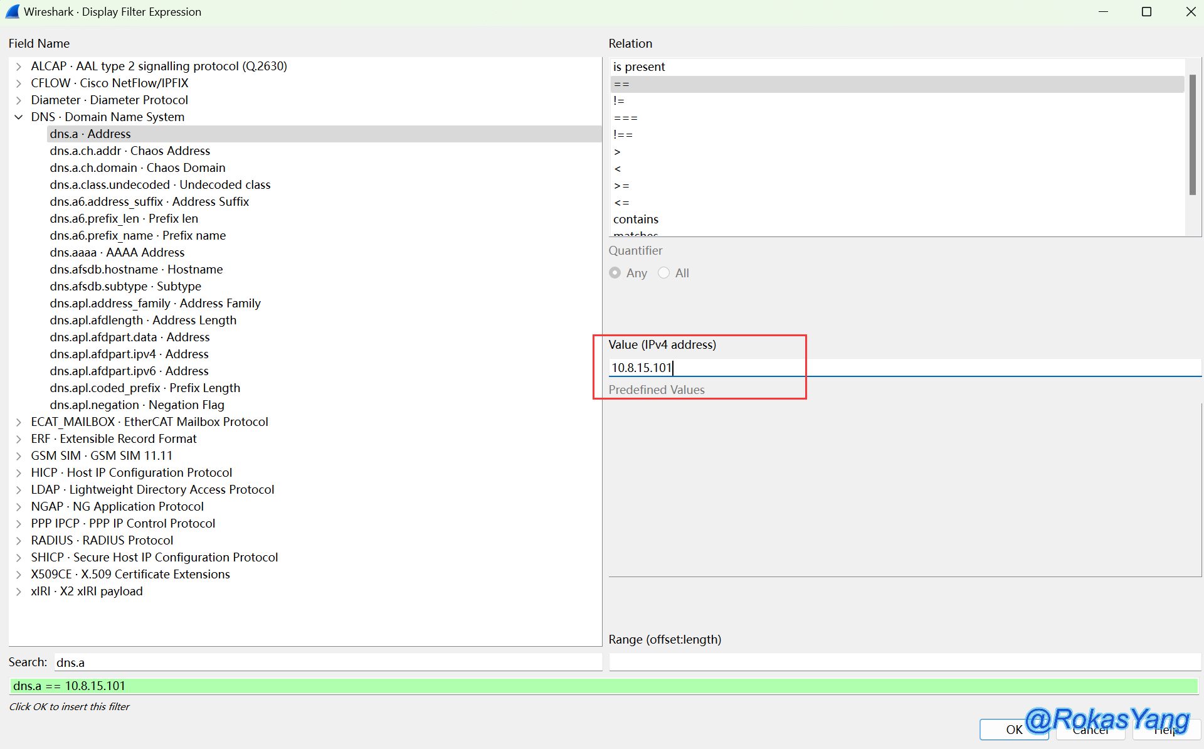Click the Relation list scrollbar
The width and height of the screenshot is (1204, 749).
click(1193, 135)
